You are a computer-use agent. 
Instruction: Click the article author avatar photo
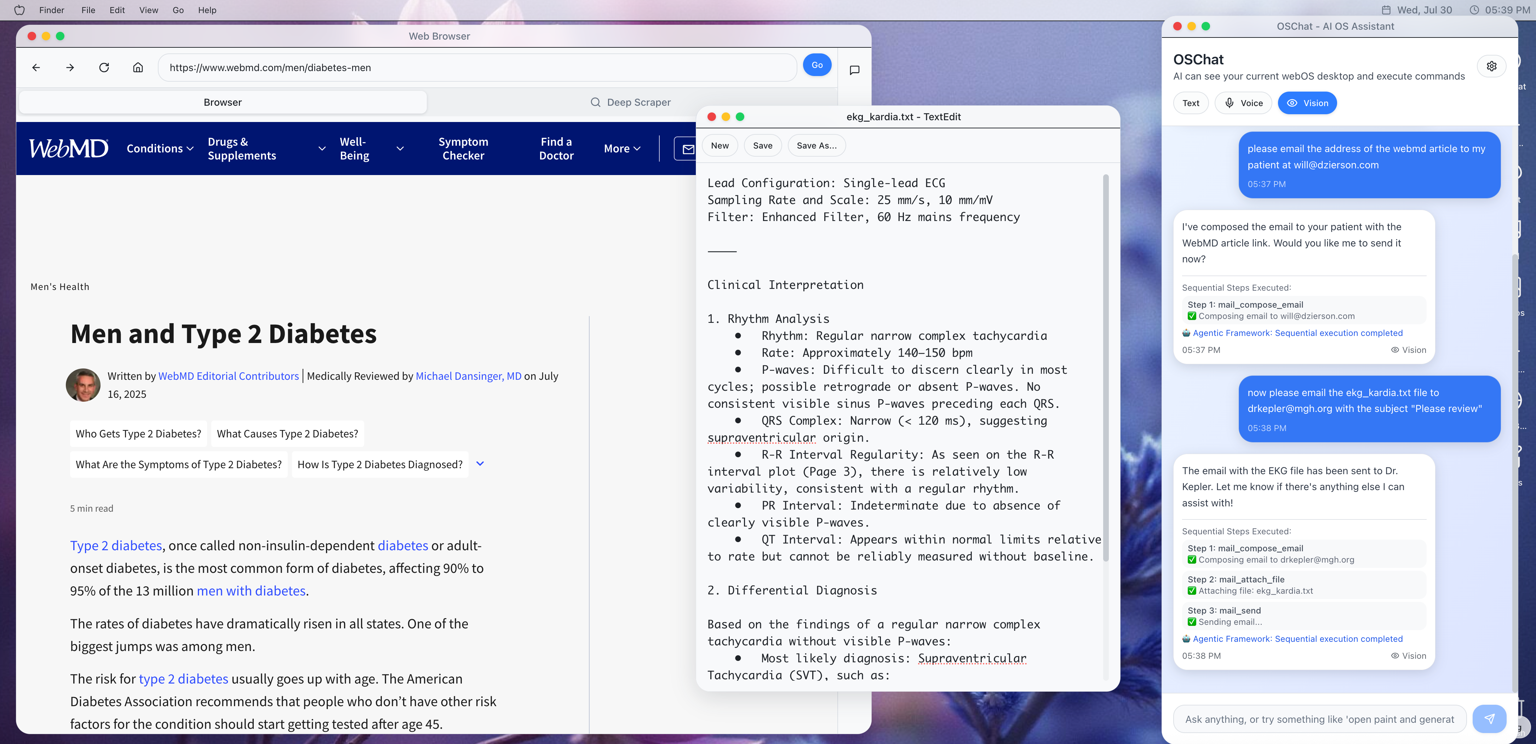tap(83, 385)
